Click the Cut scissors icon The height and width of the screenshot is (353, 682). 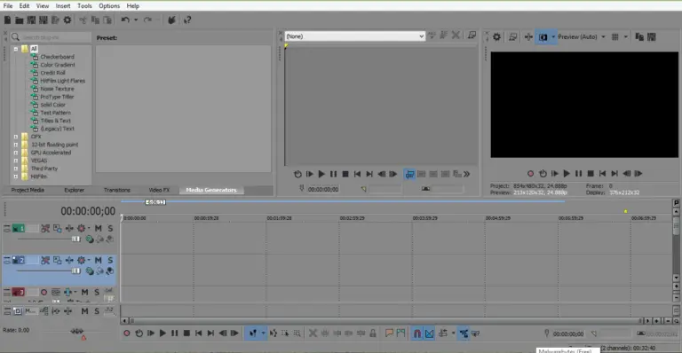coord(83,20)
